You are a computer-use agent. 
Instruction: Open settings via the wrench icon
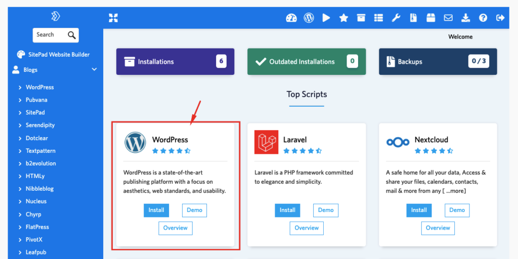[x=396, y=18]
